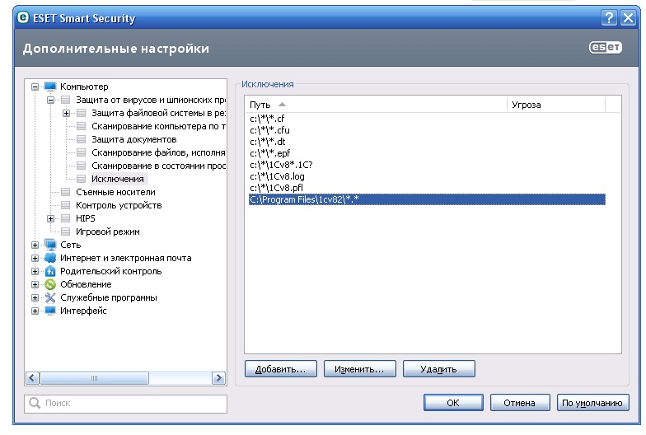Click the Поиск search field
This screenshot has height=435, width=646.
[125, 404]
